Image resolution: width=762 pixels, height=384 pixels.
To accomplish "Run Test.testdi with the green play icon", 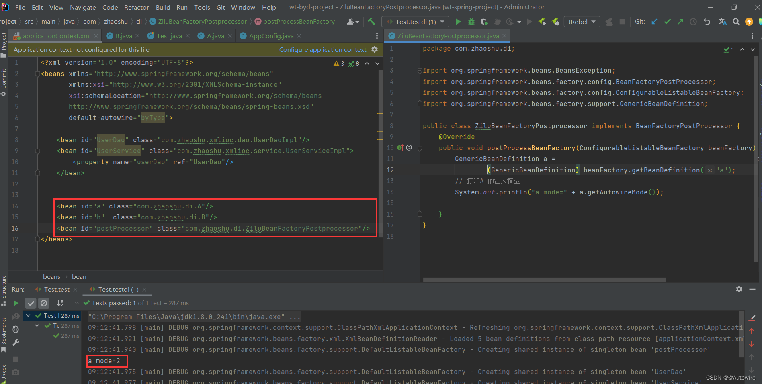I will pos(458,22).
